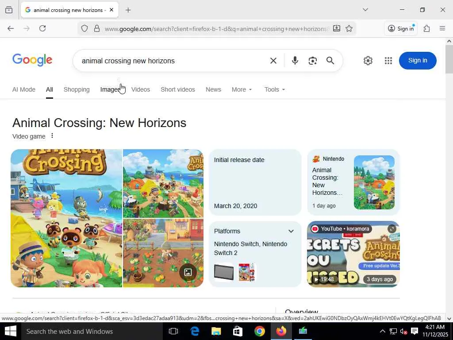453x340 pixels.
Task: Start voice search with the microphone
Action: [295, 61]
